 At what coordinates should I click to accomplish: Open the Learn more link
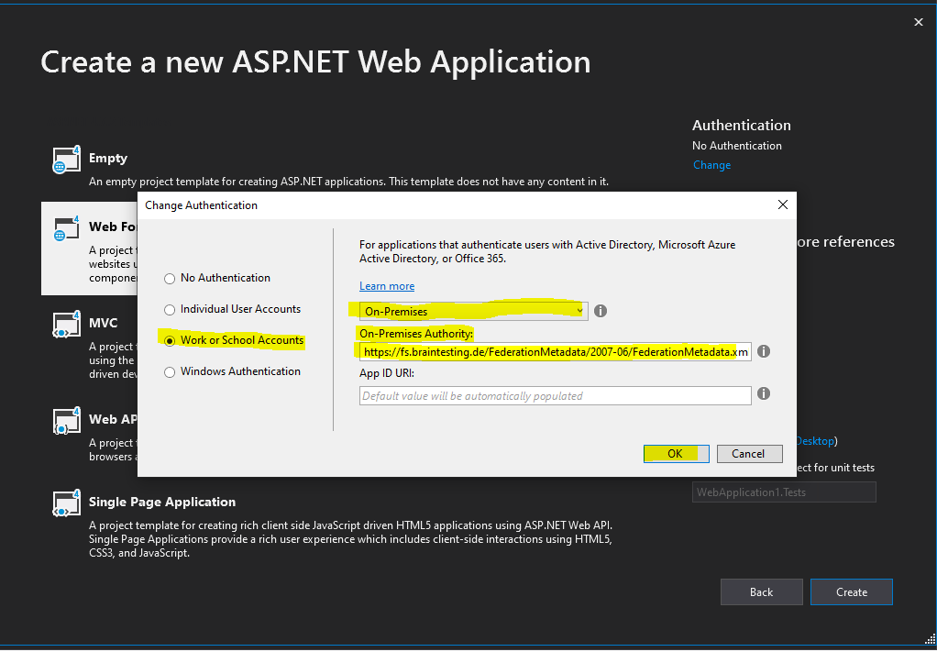point(387,286)
